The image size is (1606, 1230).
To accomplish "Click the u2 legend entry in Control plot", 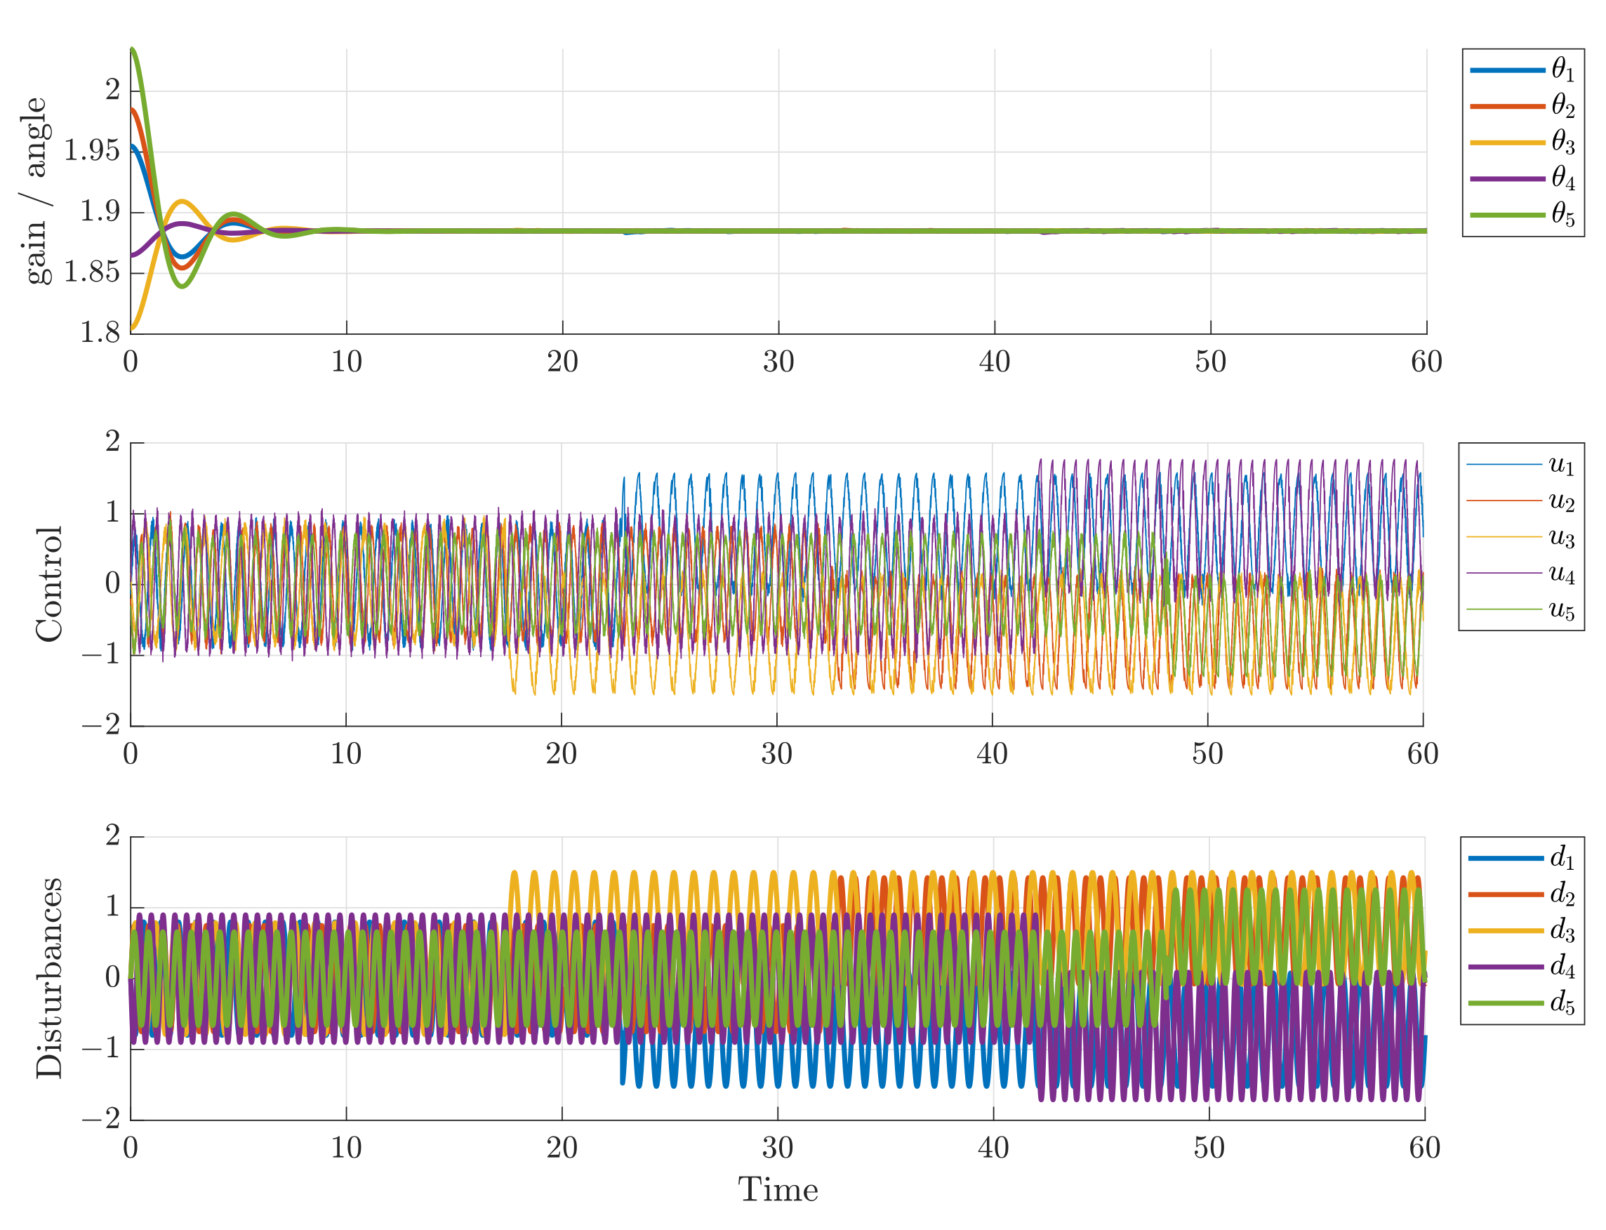I will point(1520,501).
